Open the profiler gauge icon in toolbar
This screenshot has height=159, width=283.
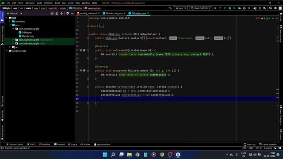pos(239,8)
